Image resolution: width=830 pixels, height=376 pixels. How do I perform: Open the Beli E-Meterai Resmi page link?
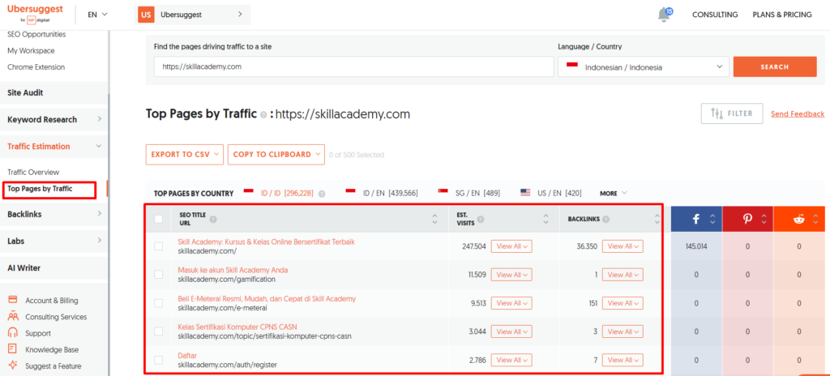[267, 299]
